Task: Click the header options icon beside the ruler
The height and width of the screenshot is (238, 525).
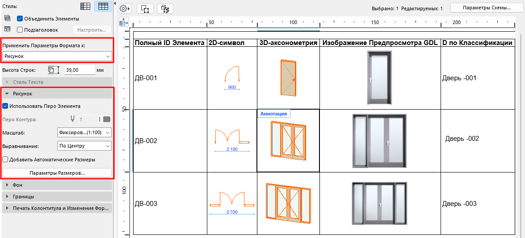Action: tap(124, 22)
